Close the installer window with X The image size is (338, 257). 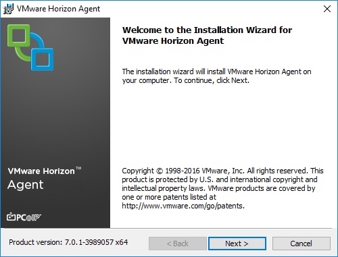pos(327,9)
